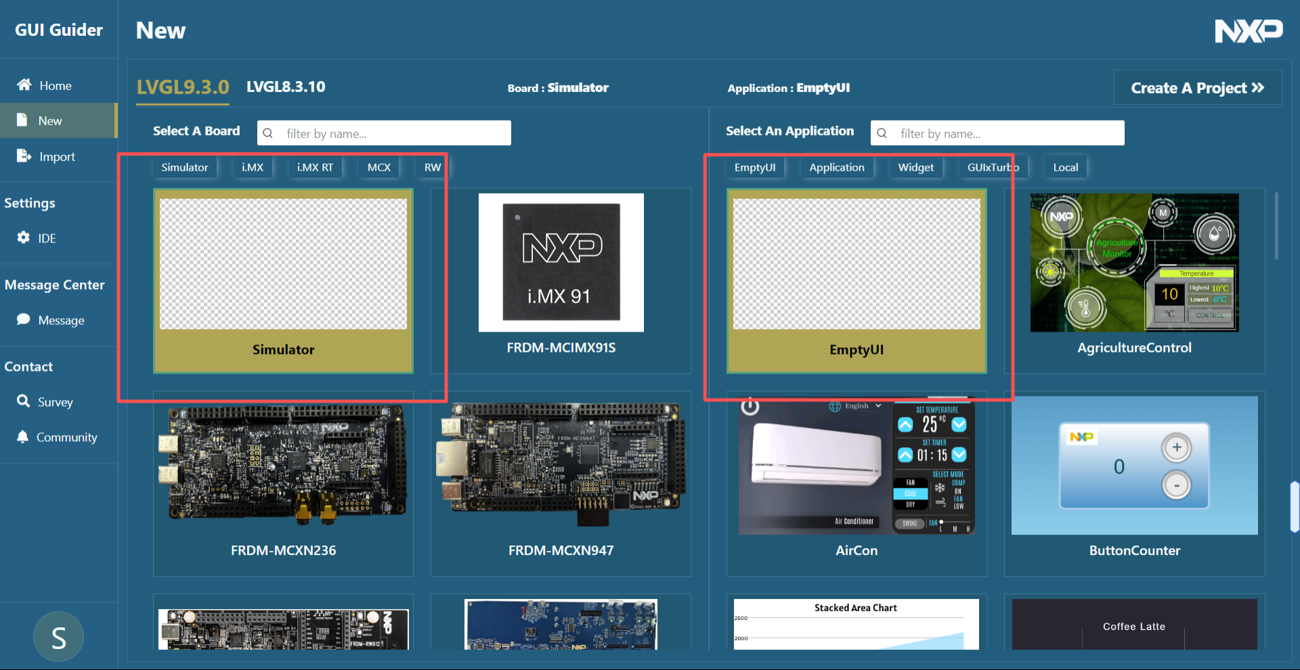Select the FRDM-MCXN947 board card
The width and height of the screenshot is (1300, 670).
click(x=561, y=484)
